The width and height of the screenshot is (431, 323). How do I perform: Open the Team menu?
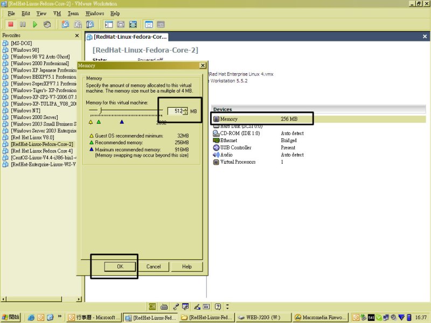click(x=73, y=13)
